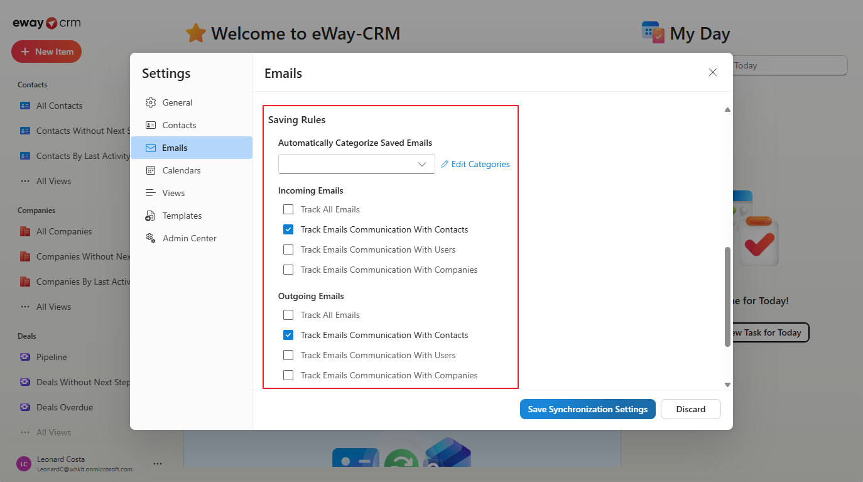Image resolution: width=863 pixels, height=482 pixels.
Task: Click the Views lines icon in Settings
Action: tap(151, 193)
